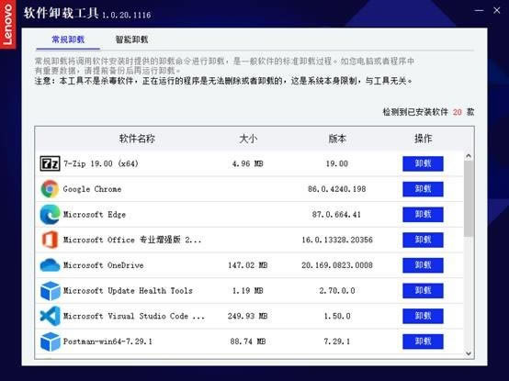
Task: Switch to the 常规卸载 tab
Action: click(x=68, y=39)
